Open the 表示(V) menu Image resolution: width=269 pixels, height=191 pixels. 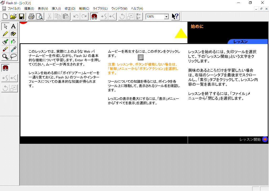point(43,9)
